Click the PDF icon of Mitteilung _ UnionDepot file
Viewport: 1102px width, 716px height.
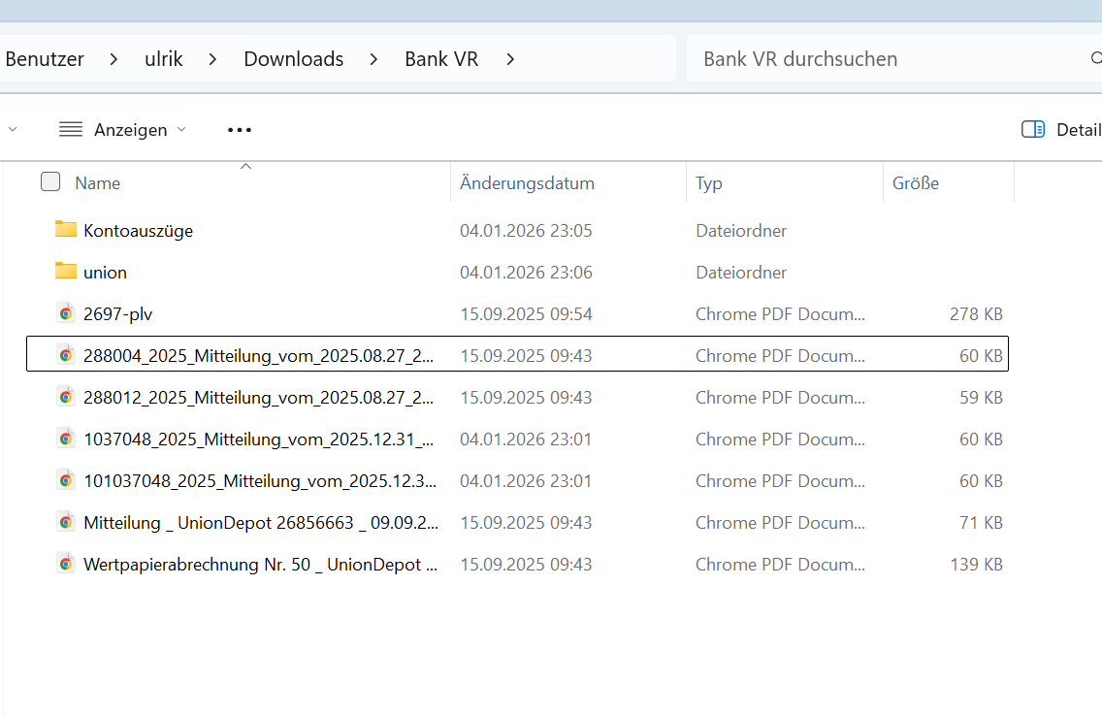[65, 522]
